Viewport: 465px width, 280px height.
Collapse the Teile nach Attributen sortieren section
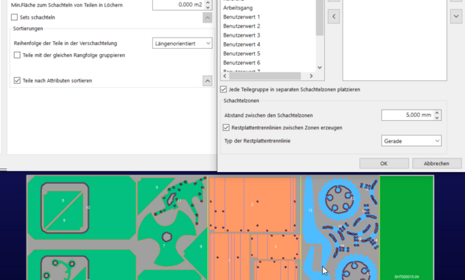[x=207, y=80]
